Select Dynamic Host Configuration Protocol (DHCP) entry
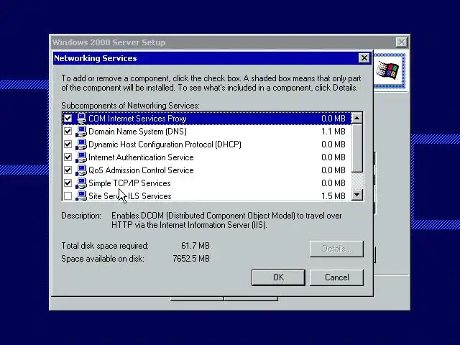The height and width of the screenshot is (345, 460). (165, 144)
